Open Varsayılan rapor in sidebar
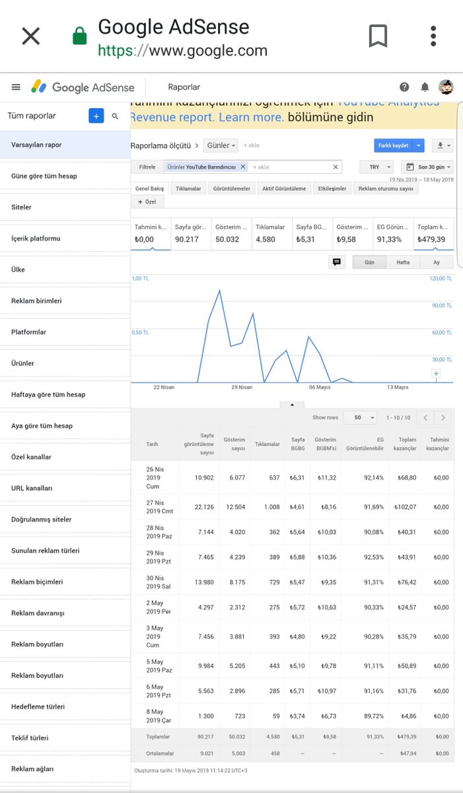Viewport: 463px width, 793px height. point(65,145)
